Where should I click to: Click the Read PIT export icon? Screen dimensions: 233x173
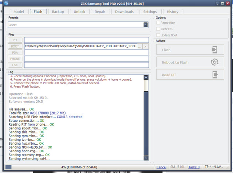(x=215, y=75)
